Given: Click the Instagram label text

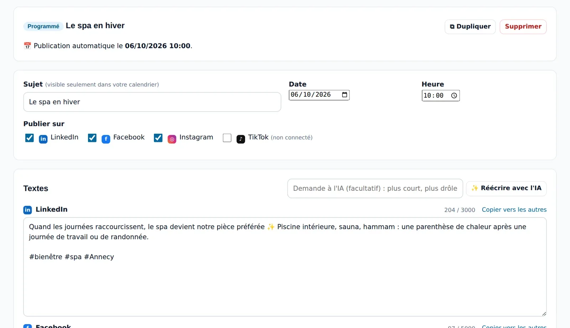Looking at the screenshot, I should pos(196,137).
